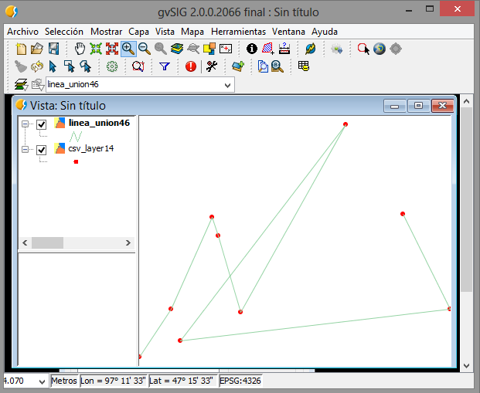Open the Herramientas menu
The width and height of the screenshot is (480, 393).
coord(237,32)
